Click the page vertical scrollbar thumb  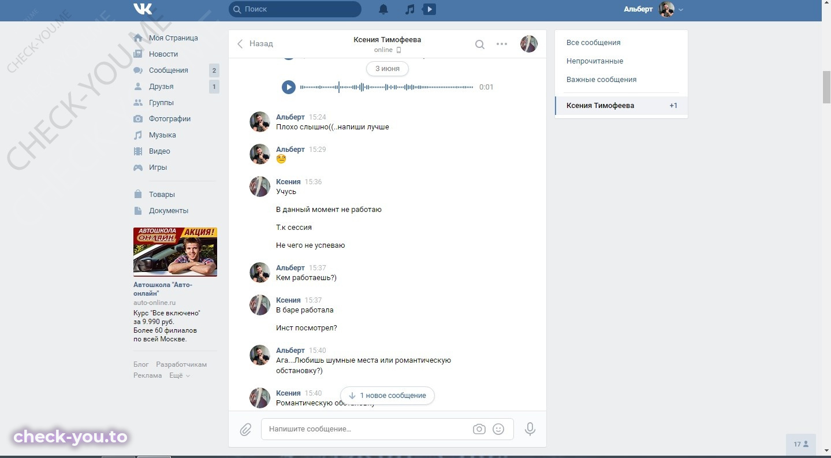pyautogui.click(x=826, y=88)
